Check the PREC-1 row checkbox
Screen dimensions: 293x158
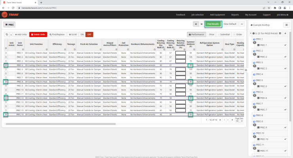click(6, 53)
